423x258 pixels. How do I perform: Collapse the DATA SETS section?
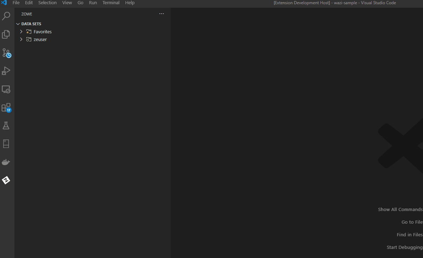[x=18, y=24]
